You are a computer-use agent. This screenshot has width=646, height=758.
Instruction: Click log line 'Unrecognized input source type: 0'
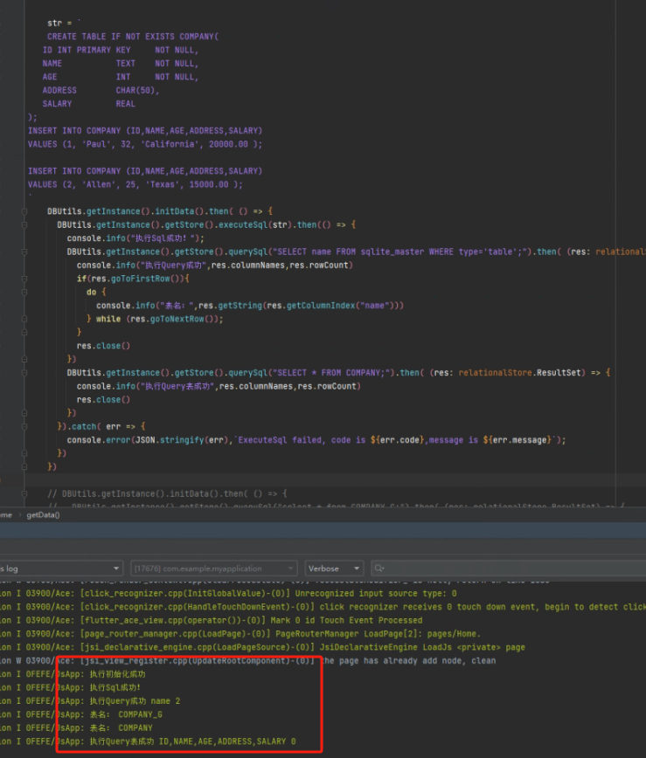228,593
